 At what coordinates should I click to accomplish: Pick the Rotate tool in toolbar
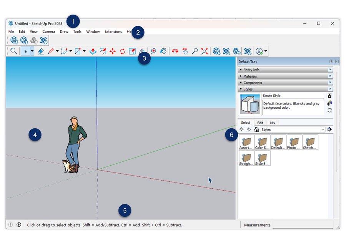(x=122, y=51)
